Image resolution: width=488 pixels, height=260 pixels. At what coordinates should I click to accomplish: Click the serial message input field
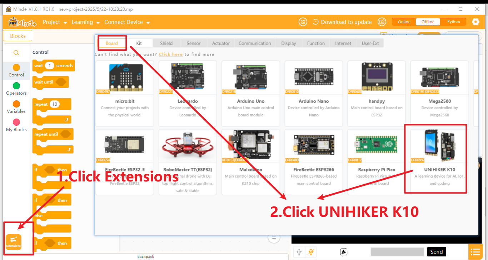coord(397,252)
